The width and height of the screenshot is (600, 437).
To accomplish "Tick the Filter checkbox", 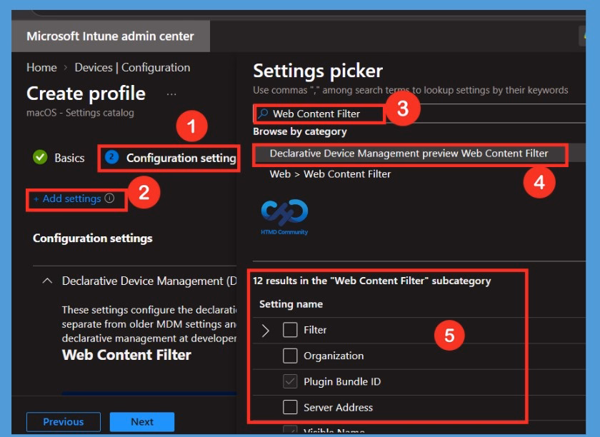I will [x=290, y=330].
